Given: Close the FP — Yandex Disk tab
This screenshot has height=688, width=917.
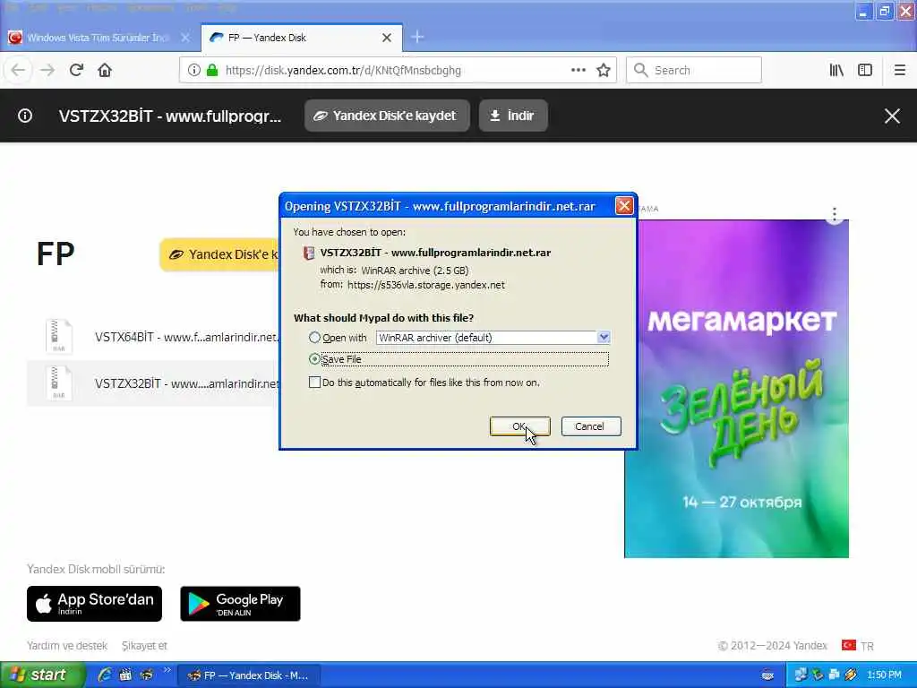Looking at the screenshot, I should [387, 38].
